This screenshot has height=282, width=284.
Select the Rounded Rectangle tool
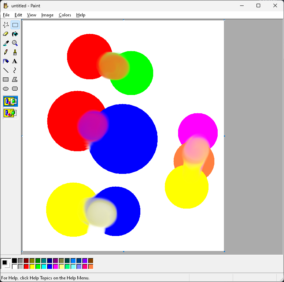(x=15, y=89)
